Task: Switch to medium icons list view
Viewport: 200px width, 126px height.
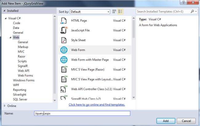Action: tap(120, 12)
